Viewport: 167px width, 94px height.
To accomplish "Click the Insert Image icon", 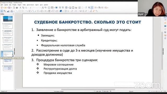I will coord(70,8).
